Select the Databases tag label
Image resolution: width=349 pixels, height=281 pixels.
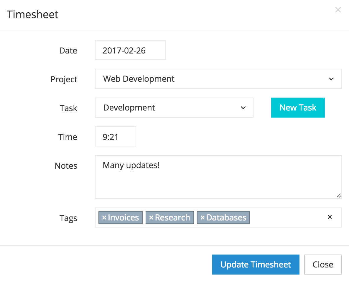[226, 218]
